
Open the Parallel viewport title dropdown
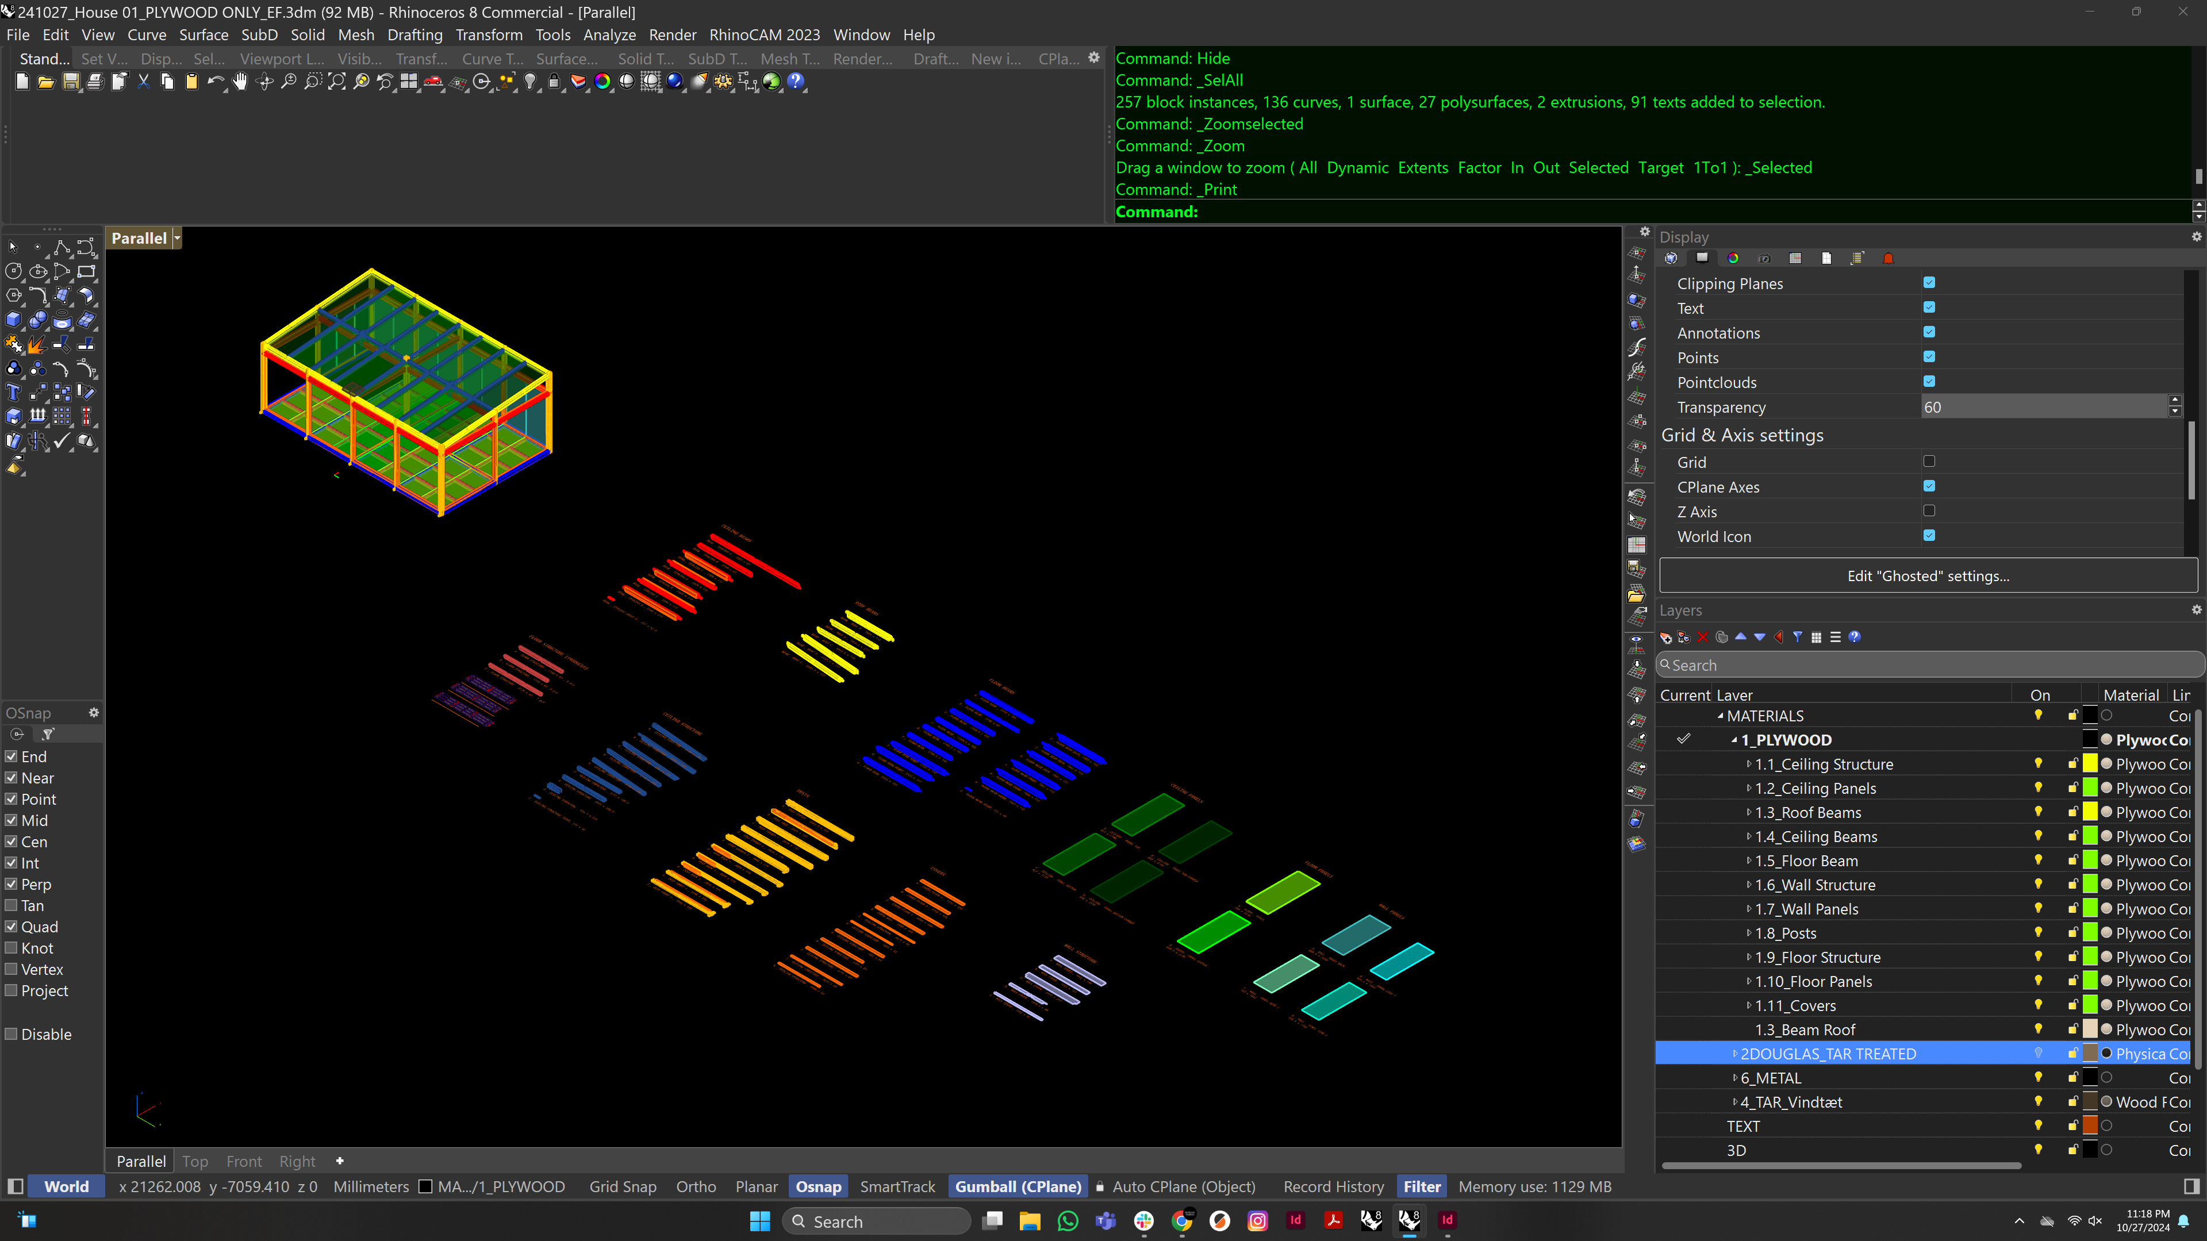coord(177,239)
